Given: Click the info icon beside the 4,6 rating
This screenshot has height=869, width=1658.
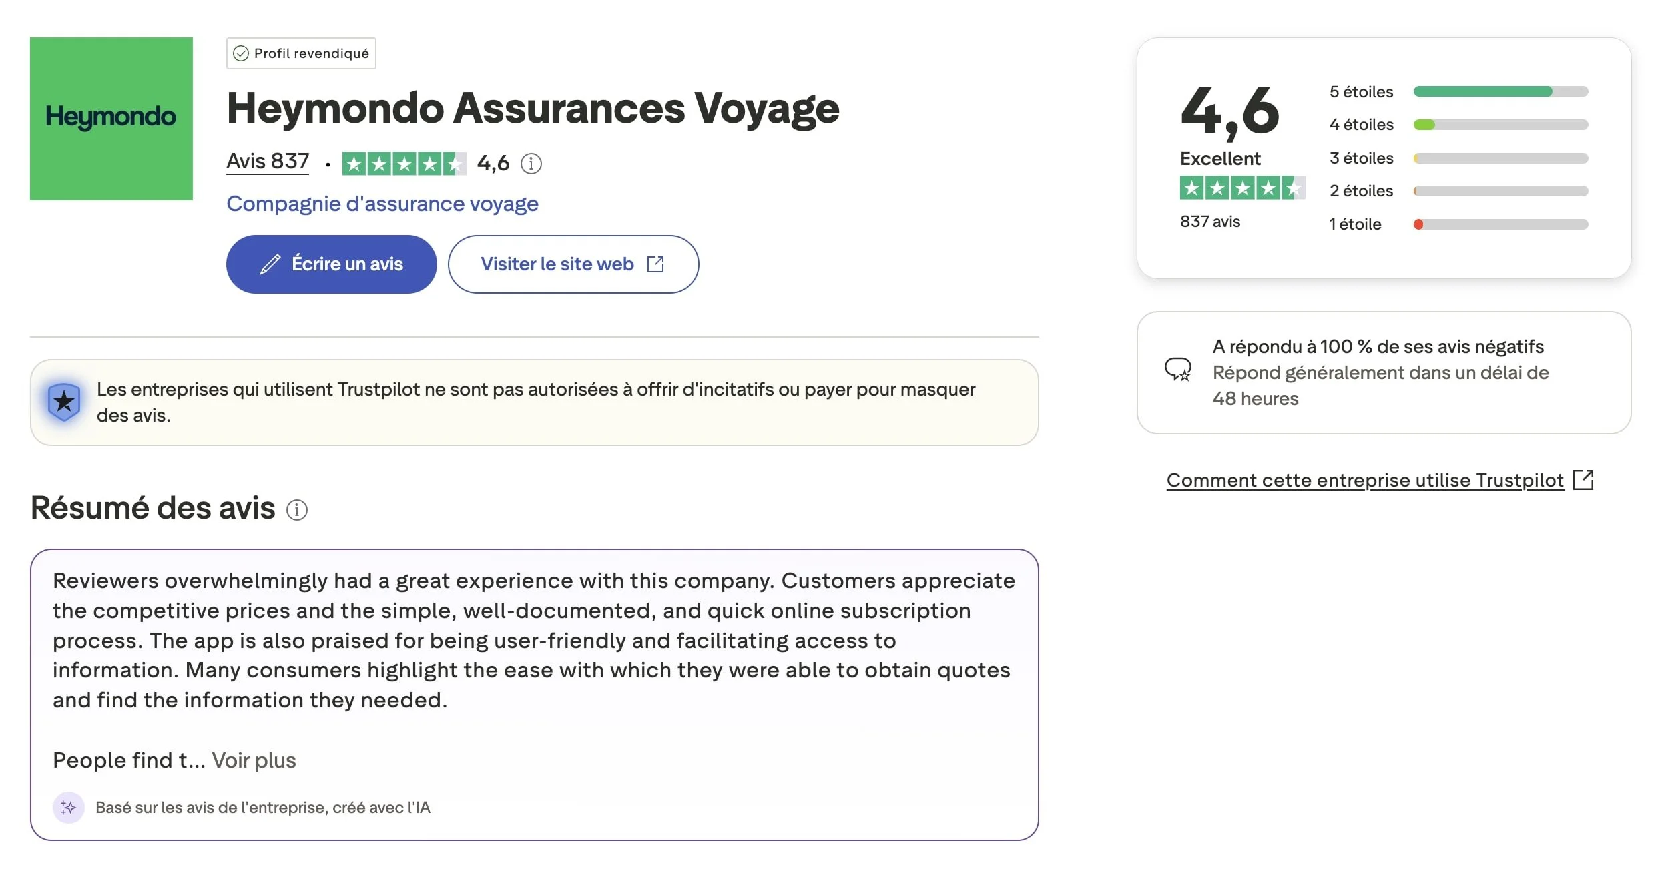Looking at the screenshot, I should (531, 163).
